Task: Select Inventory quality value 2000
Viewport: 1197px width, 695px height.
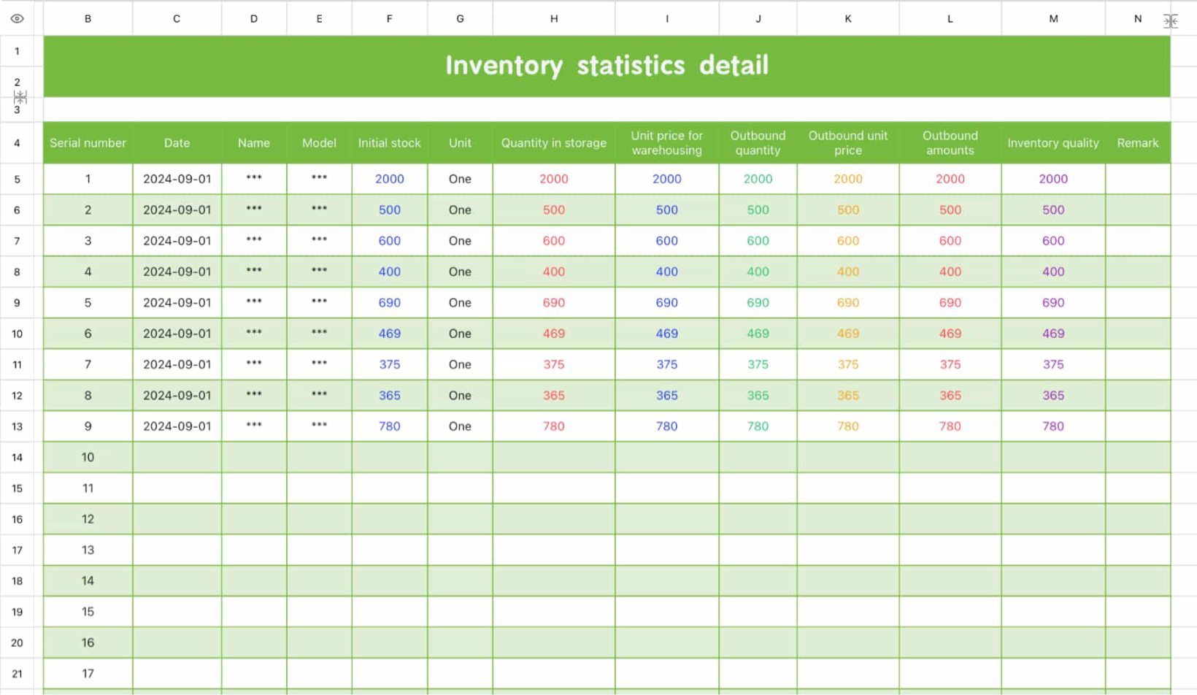Action: 1053,179
